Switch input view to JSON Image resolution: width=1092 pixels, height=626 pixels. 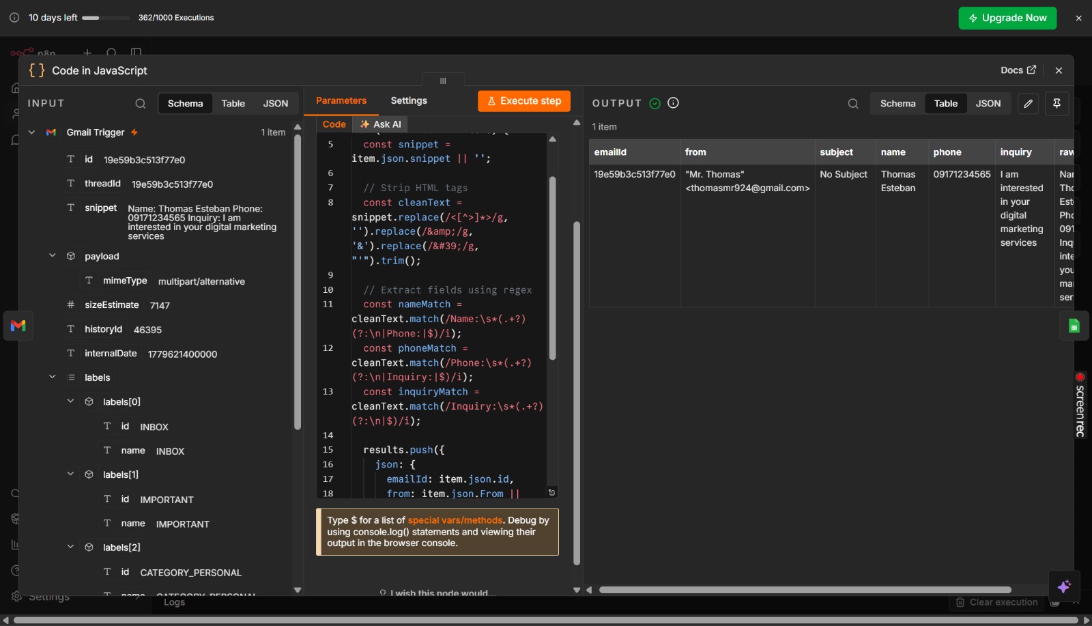[276, 104]
